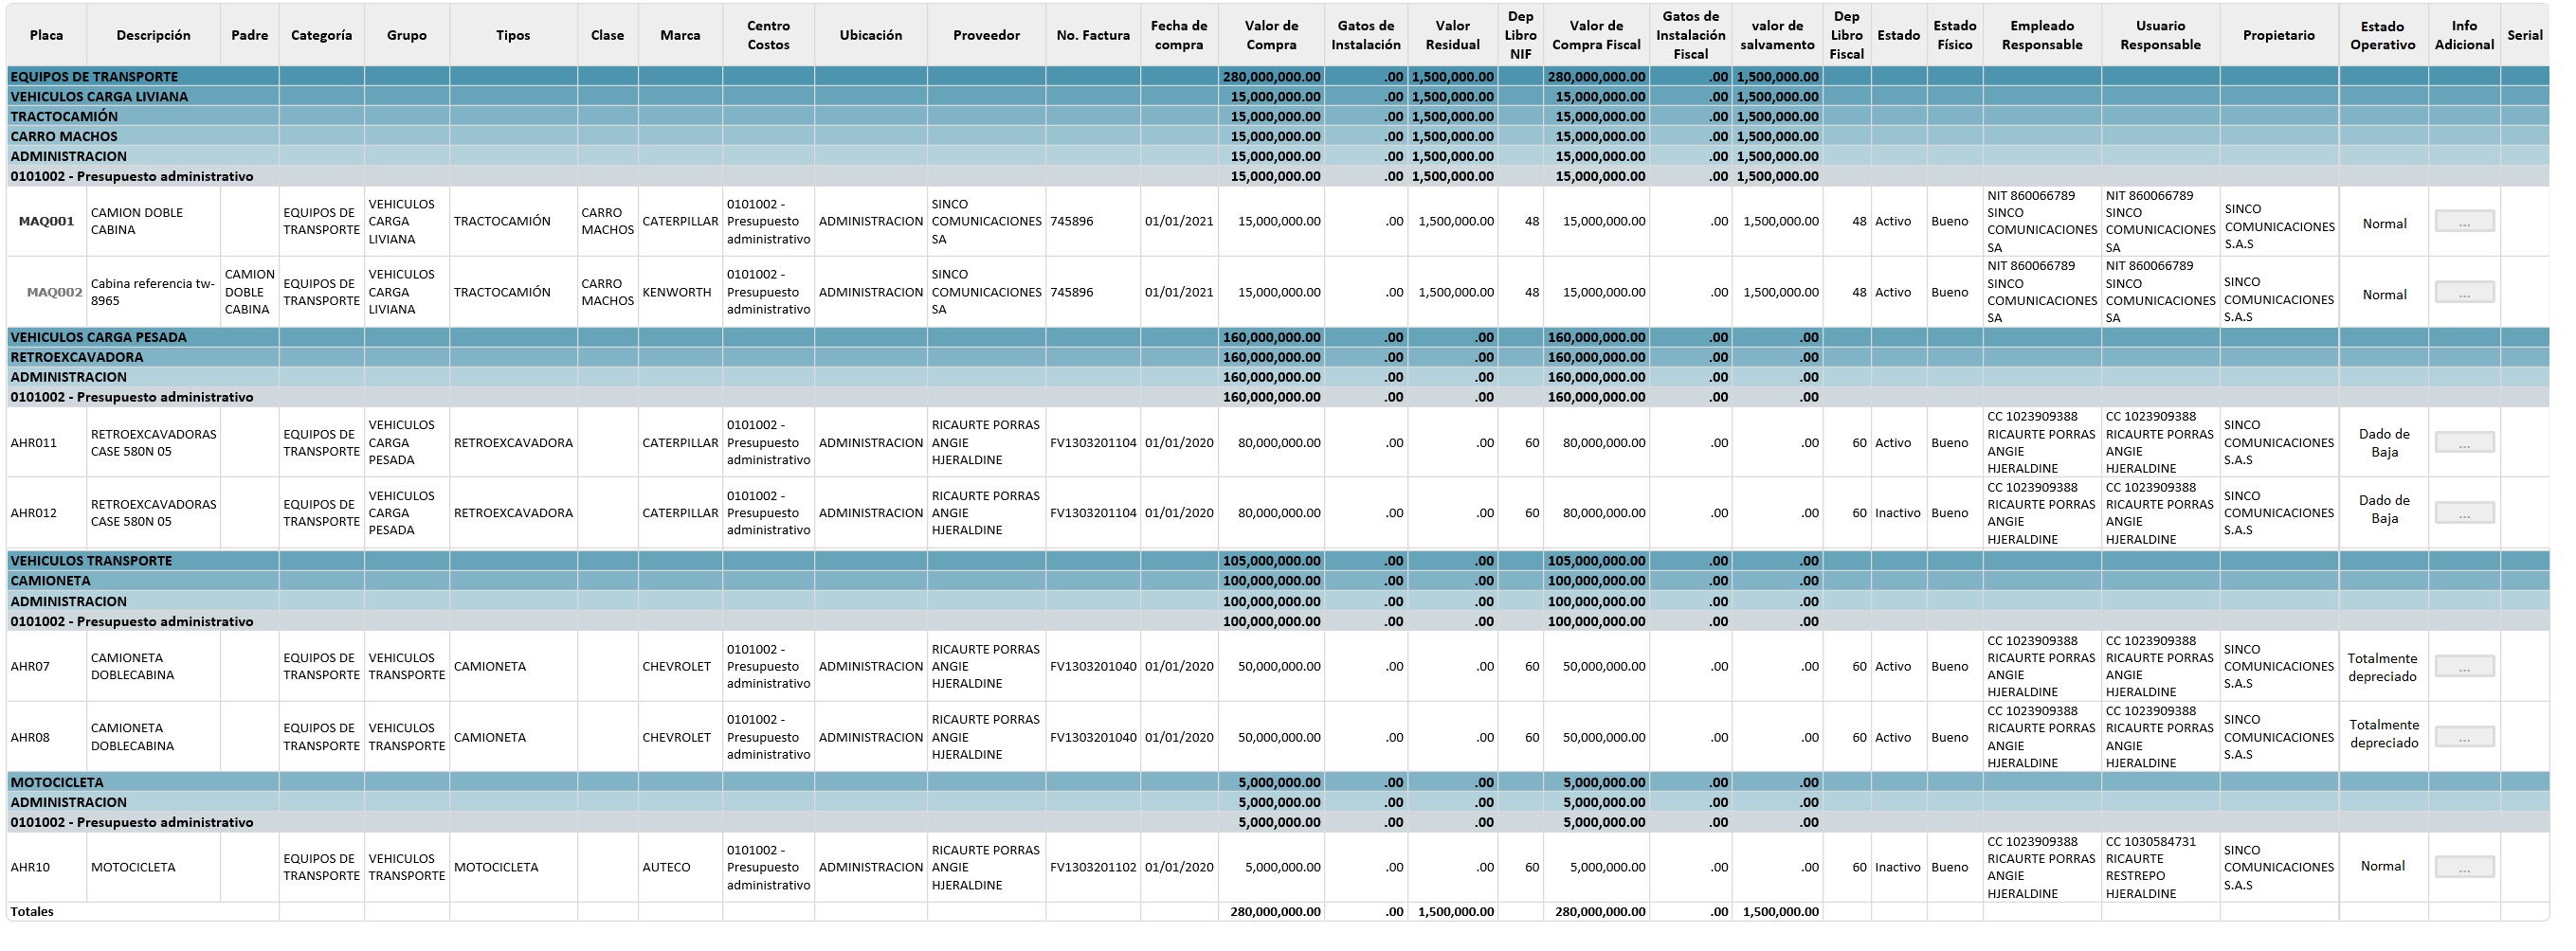
Task: Select the VEHICULOS CARGA PESADA group row
Action: coord(1278,337)
